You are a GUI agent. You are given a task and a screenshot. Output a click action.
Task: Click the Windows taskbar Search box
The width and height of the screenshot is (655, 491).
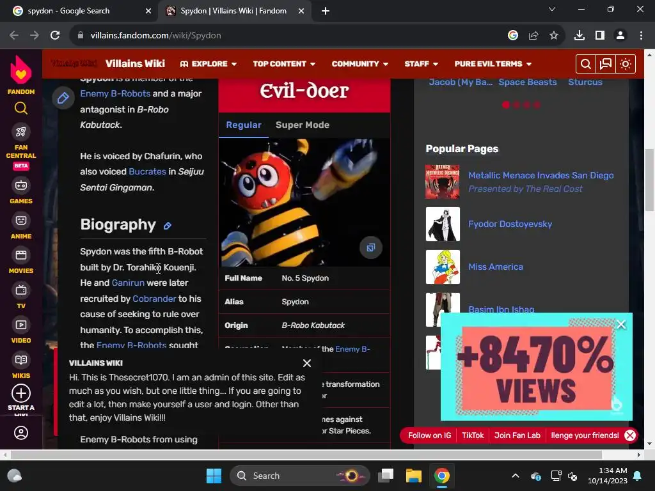(x=299, y=476)
